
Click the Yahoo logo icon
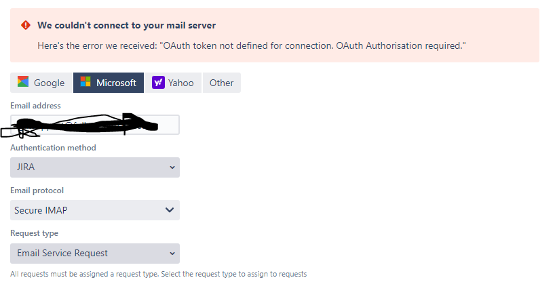tap(158, 83)
